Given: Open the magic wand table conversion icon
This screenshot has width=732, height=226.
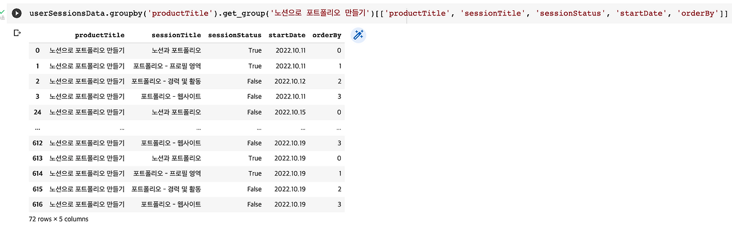Looking at the screenshot, I should click(358, 35).
